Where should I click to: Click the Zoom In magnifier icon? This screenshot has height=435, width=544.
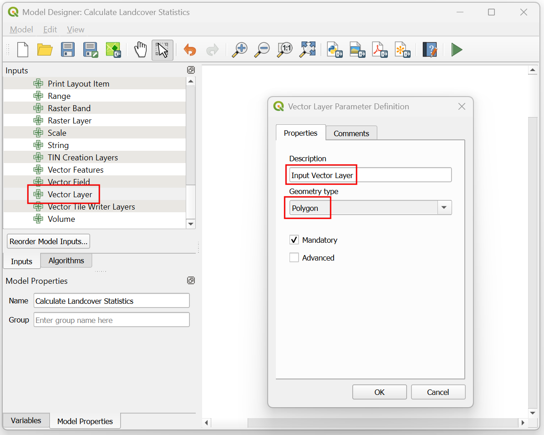coord(239,50)
